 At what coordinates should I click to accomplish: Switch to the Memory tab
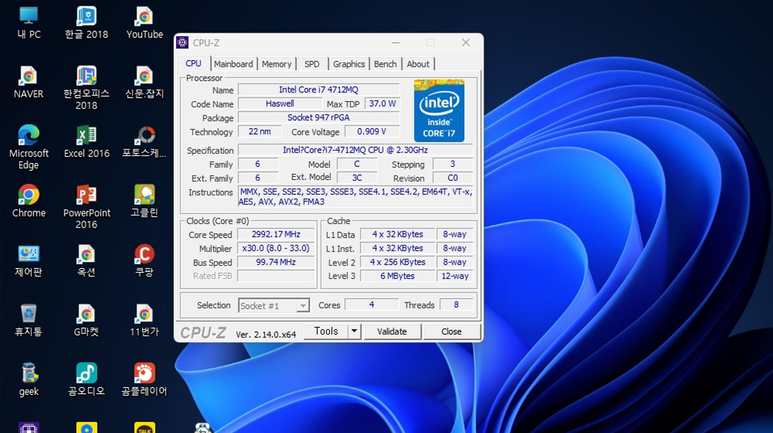[x=276, y=64]
